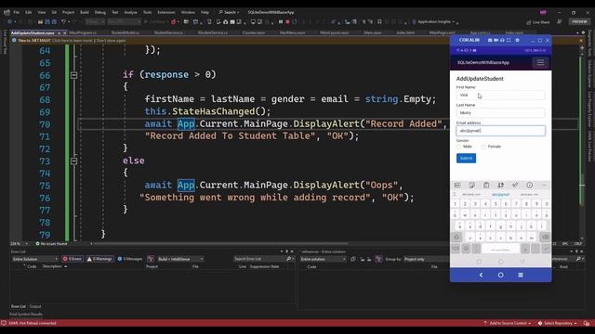Tap the keyboard shift key
The image size is (595, 334).
pos(456,238)
